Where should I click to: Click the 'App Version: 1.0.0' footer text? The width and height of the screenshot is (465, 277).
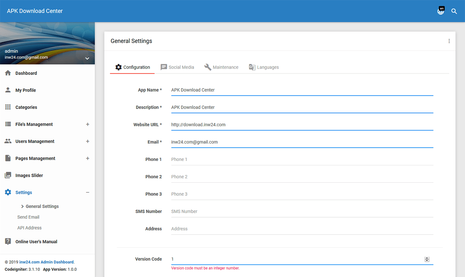[x=60, y=269]
